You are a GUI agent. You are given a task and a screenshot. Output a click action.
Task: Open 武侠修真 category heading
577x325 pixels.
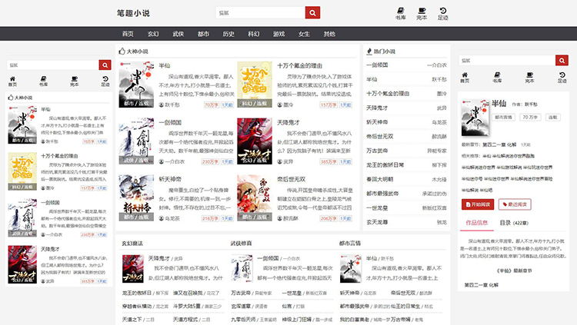point(241,244)
